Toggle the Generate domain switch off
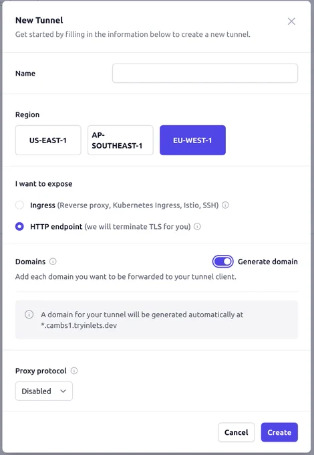The image size is (314, 455). tap(222, 262)
